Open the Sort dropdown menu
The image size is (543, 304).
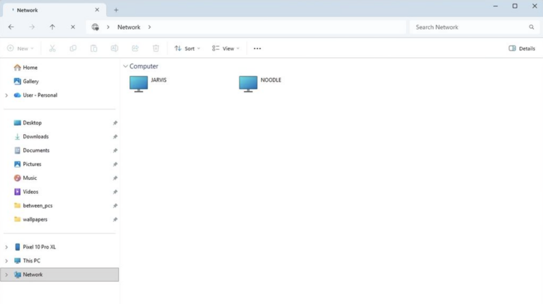click(187, 48)
